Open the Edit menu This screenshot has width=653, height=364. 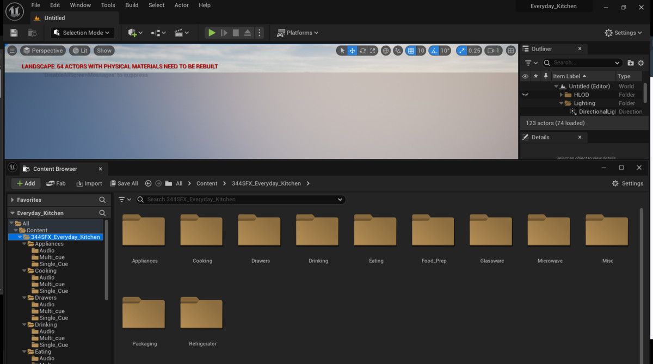pyautogui.click(x=55, y=5)
